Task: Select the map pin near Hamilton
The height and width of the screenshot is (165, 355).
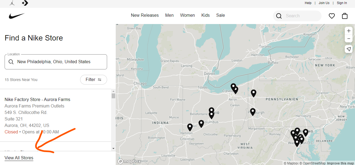Action: (190, 127)
